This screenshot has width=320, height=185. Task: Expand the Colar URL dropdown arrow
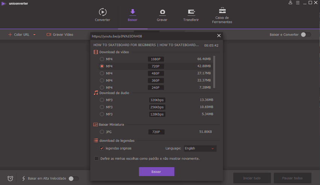click(x=34, y=35)
